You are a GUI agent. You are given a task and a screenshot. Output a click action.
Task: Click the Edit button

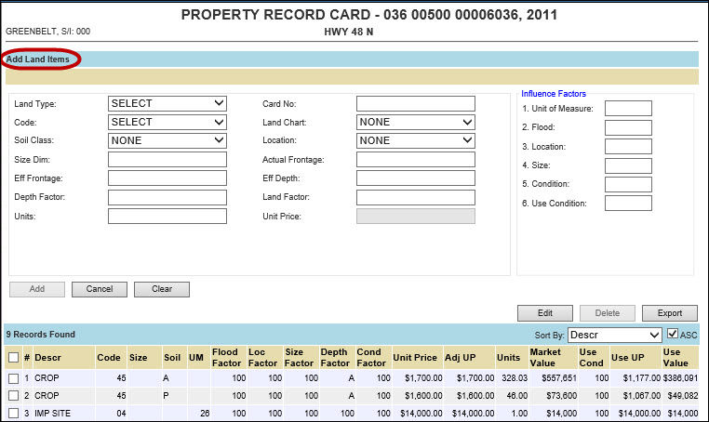545,313
